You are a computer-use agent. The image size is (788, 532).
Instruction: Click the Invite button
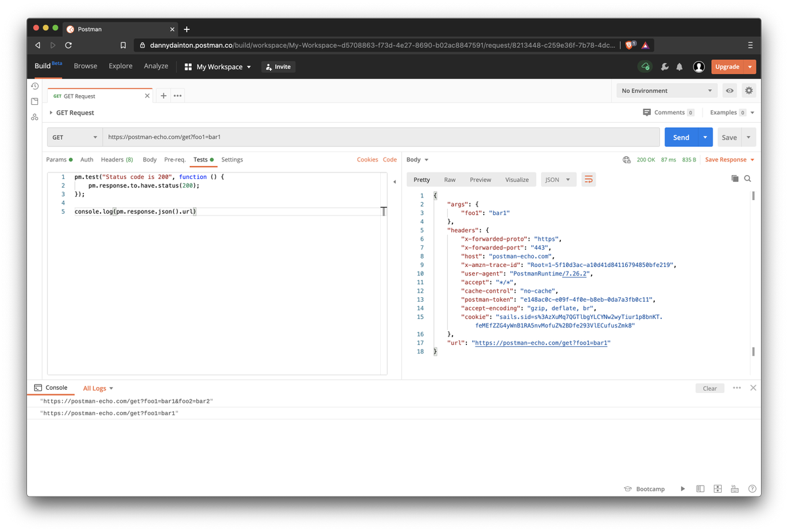tap(278, 67)
